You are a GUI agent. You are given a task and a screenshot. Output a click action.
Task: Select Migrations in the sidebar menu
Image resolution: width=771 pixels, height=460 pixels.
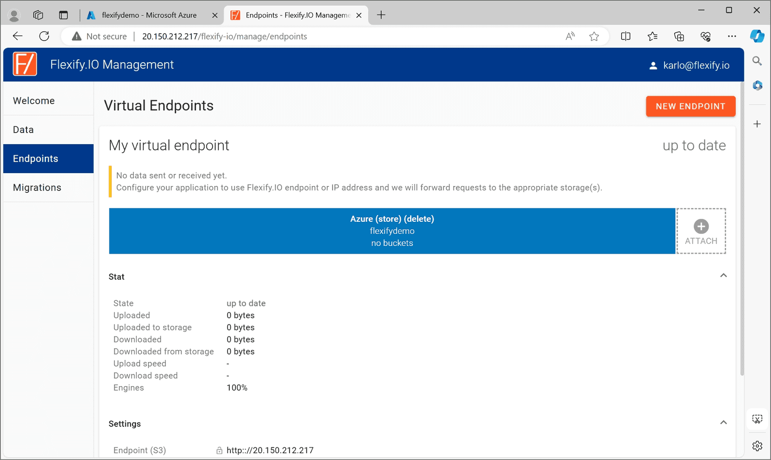pyautogui.click(x=37, y=188)
